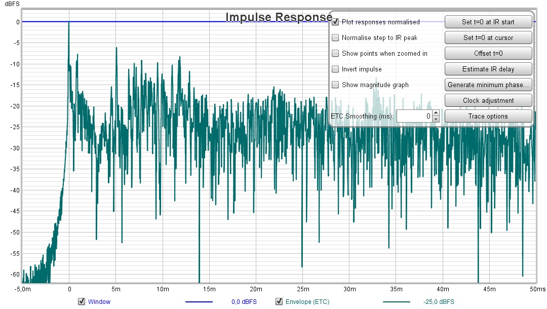The image size is (547, 309).
Task: Click the ETC Smoothing value field
Action: (414, 117)
